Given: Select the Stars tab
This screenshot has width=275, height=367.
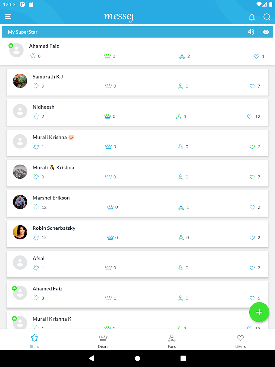Looking at the screenshot, I should (34, 341).
